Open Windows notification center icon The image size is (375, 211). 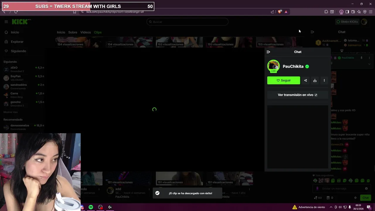point(369,207)
